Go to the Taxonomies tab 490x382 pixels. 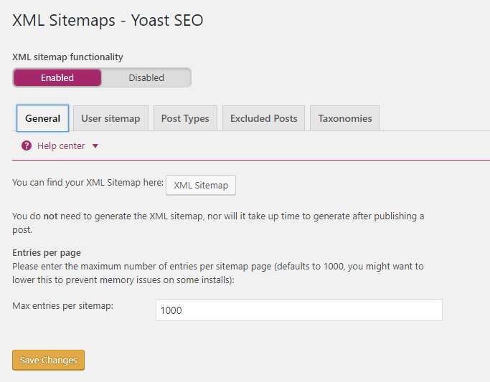pos(344,118)
